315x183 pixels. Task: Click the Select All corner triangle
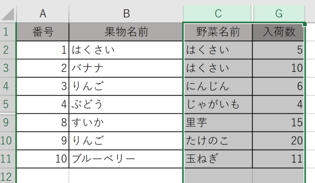point(8,13)
